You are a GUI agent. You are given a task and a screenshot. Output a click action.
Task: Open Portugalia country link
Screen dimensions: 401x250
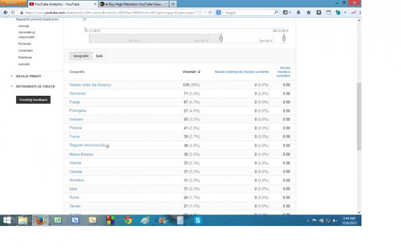[77, 111]
